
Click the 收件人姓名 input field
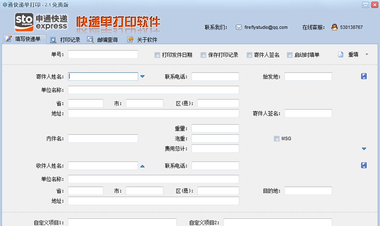click(x=103, y=166)
